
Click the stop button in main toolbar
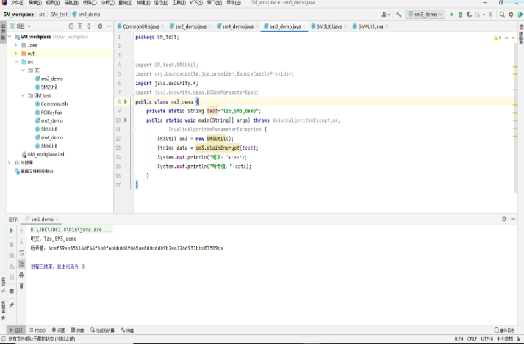tap(491, 15)
